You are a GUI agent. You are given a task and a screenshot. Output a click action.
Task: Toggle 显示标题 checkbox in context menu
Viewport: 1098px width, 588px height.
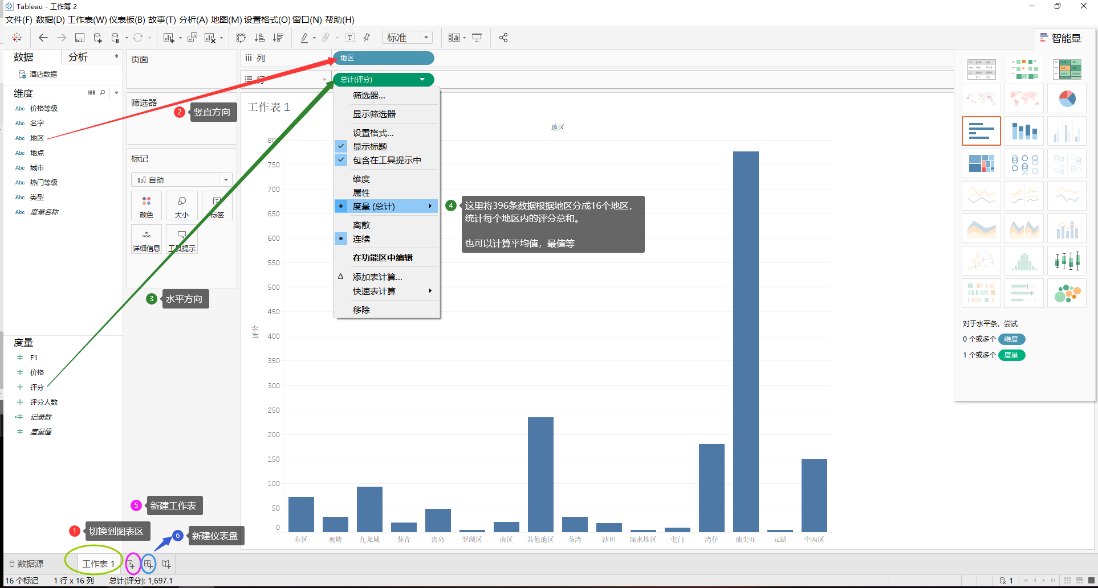coord(341,146)
